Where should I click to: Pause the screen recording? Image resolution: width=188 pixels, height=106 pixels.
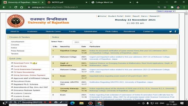45,102
